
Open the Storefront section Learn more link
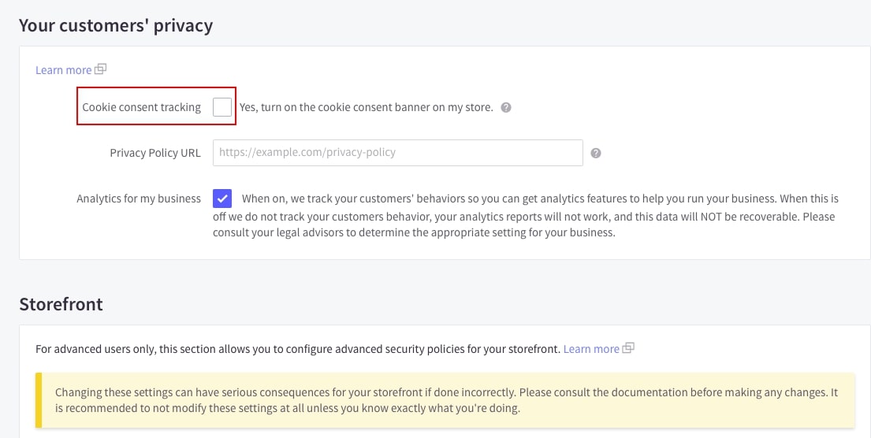590,348
